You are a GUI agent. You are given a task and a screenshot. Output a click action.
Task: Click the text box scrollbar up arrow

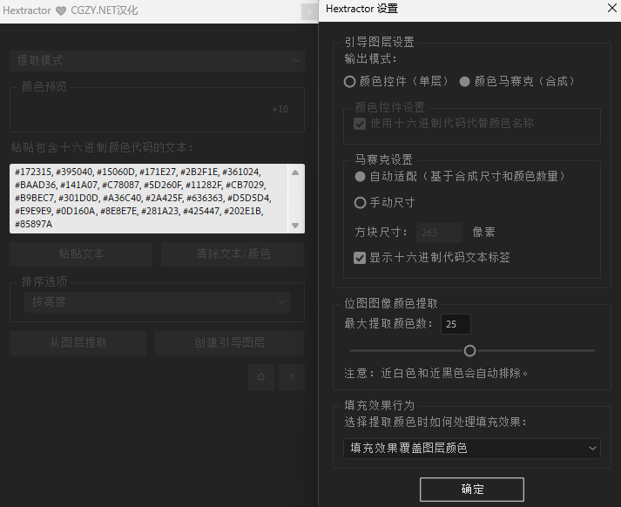coord(295,172)
